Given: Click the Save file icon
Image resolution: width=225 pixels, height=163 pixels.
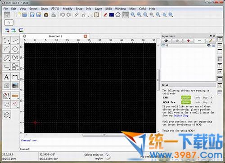Looking at the screenshot, I should pos(32,15).
